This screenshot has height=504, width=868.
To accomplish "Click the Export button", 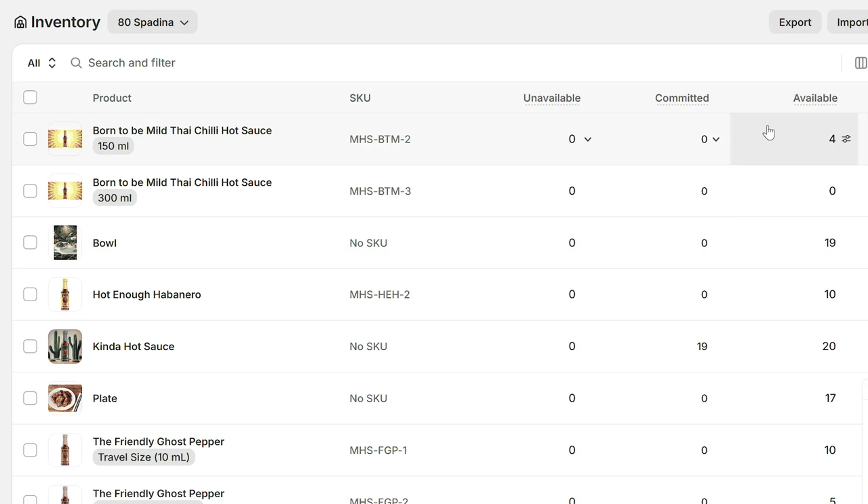I will (795, 22).
